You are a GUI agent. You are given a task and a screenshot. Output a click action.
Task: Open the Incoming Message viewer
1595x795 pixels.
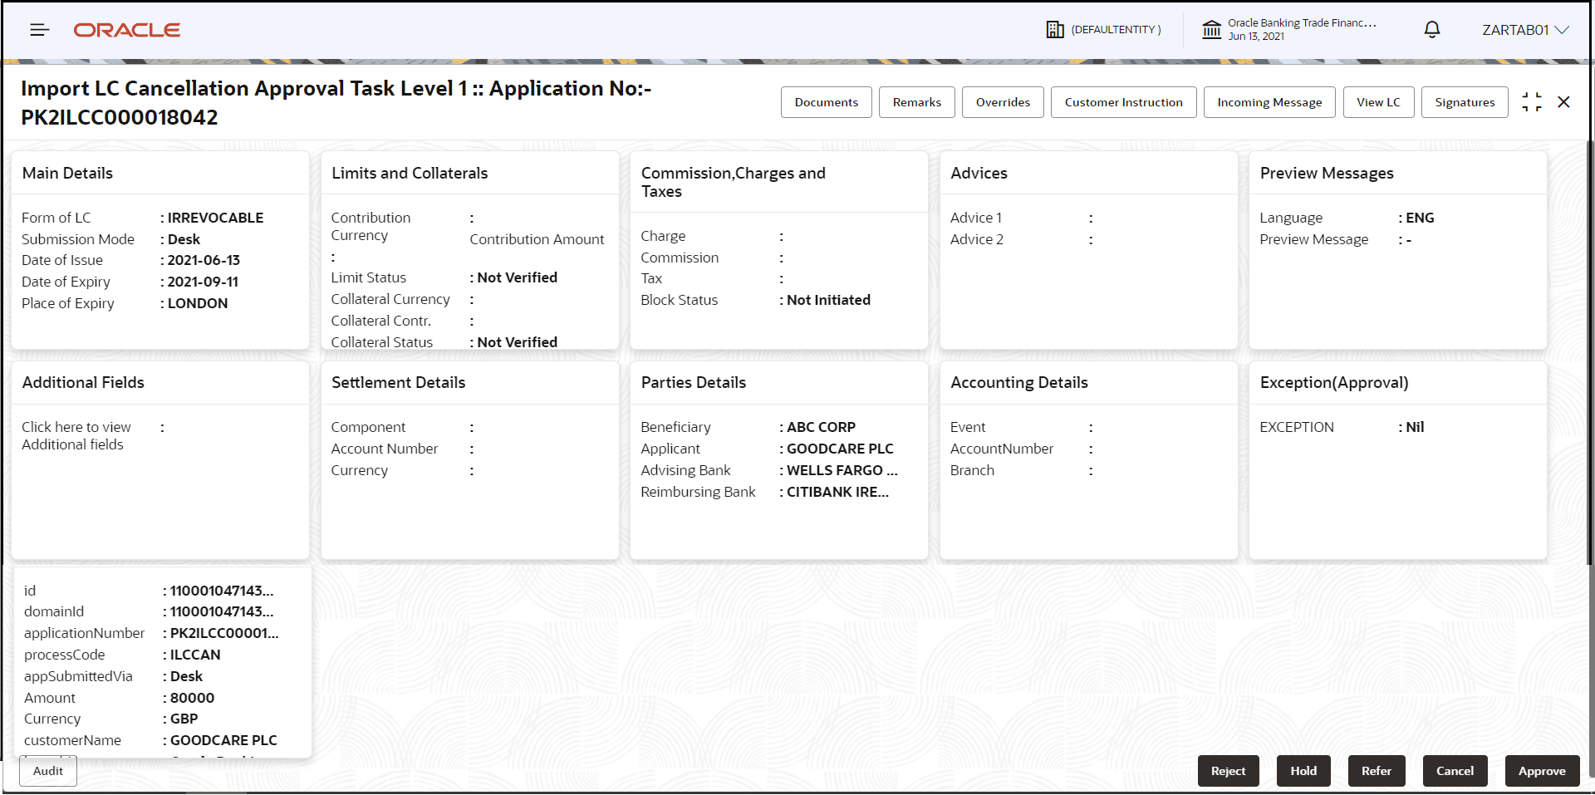[x=1269, y=101]
